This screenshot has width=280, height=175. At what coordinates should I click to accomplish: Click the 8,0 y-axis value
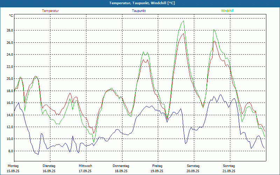[x=10, y=151]
